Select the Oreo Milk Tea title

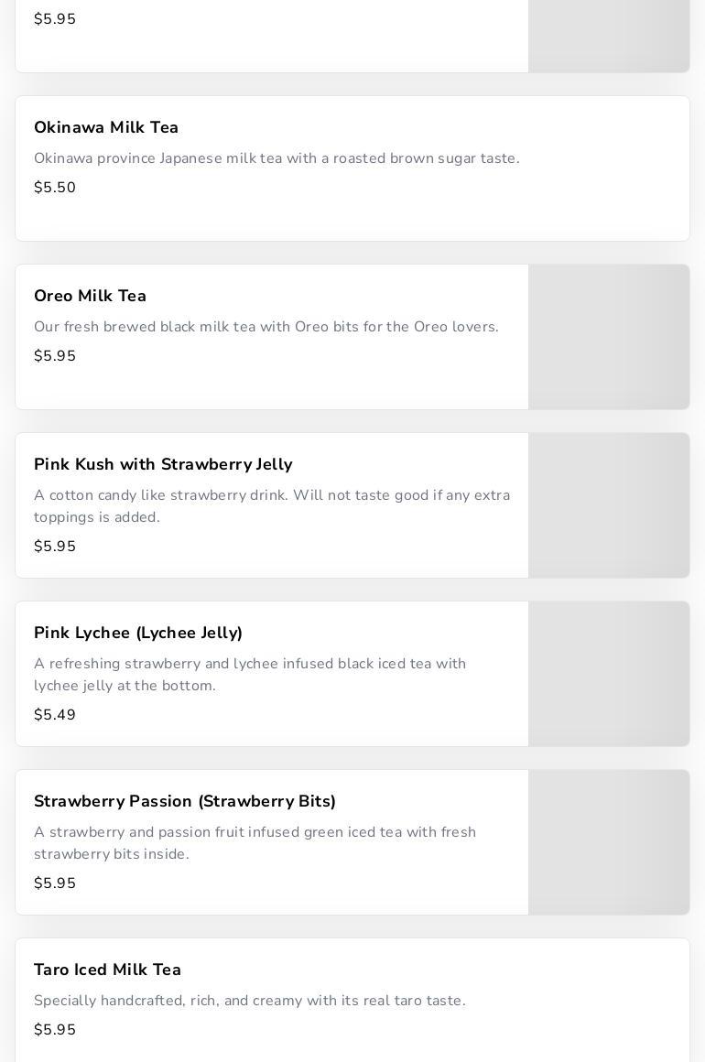click(91, 296)
